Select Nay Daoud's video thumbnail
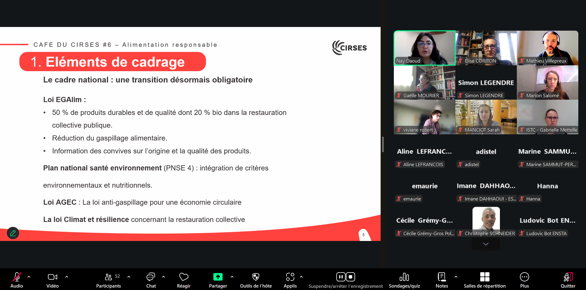Viewport: 586px width, 290px height. pos(424,48)
